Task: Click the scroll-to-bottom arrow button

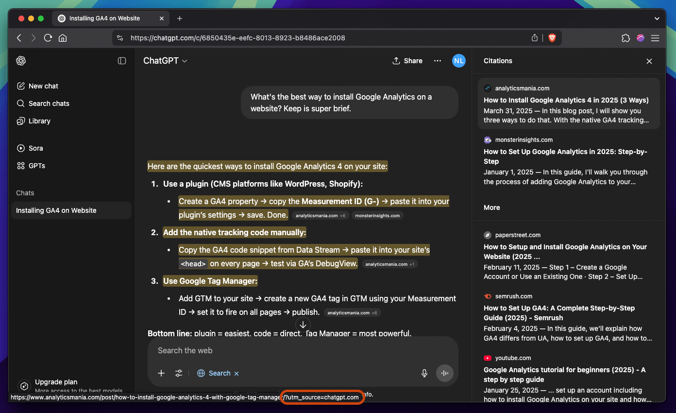Action: (303, 325)
